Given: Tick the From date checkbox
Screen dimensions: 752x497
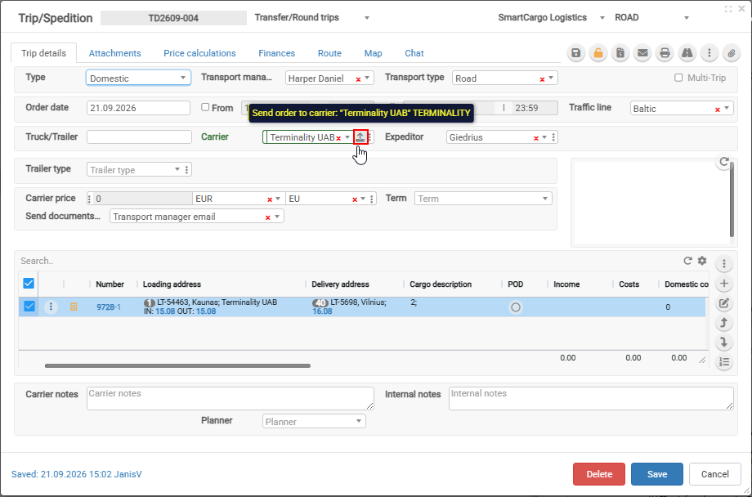Looking at the screenshot, I should (205, 107).
